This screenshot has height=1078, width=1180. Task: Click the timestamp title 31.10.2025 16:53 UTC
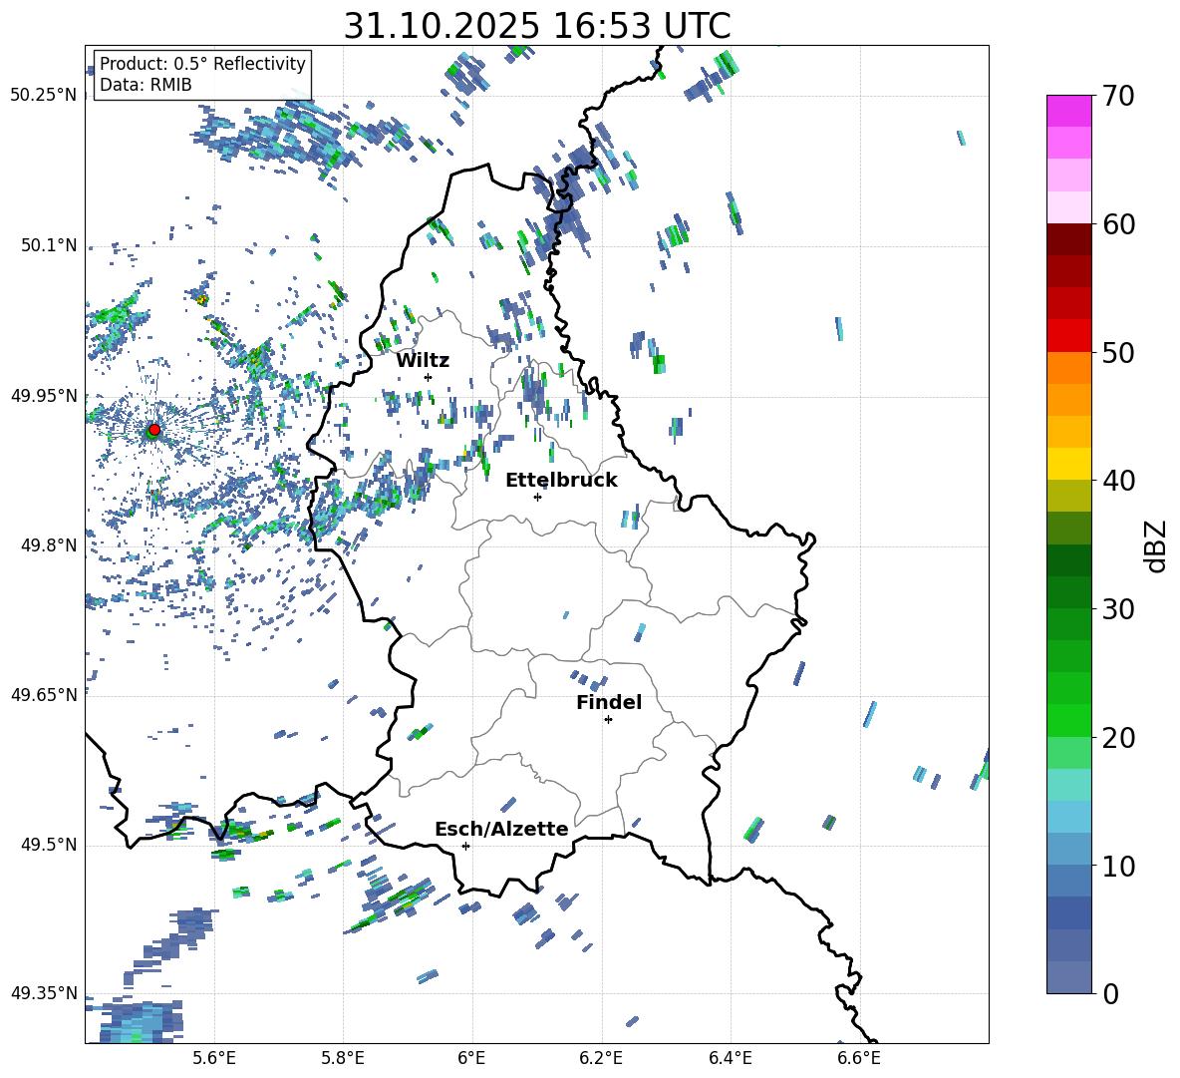(x=536, y=26)
